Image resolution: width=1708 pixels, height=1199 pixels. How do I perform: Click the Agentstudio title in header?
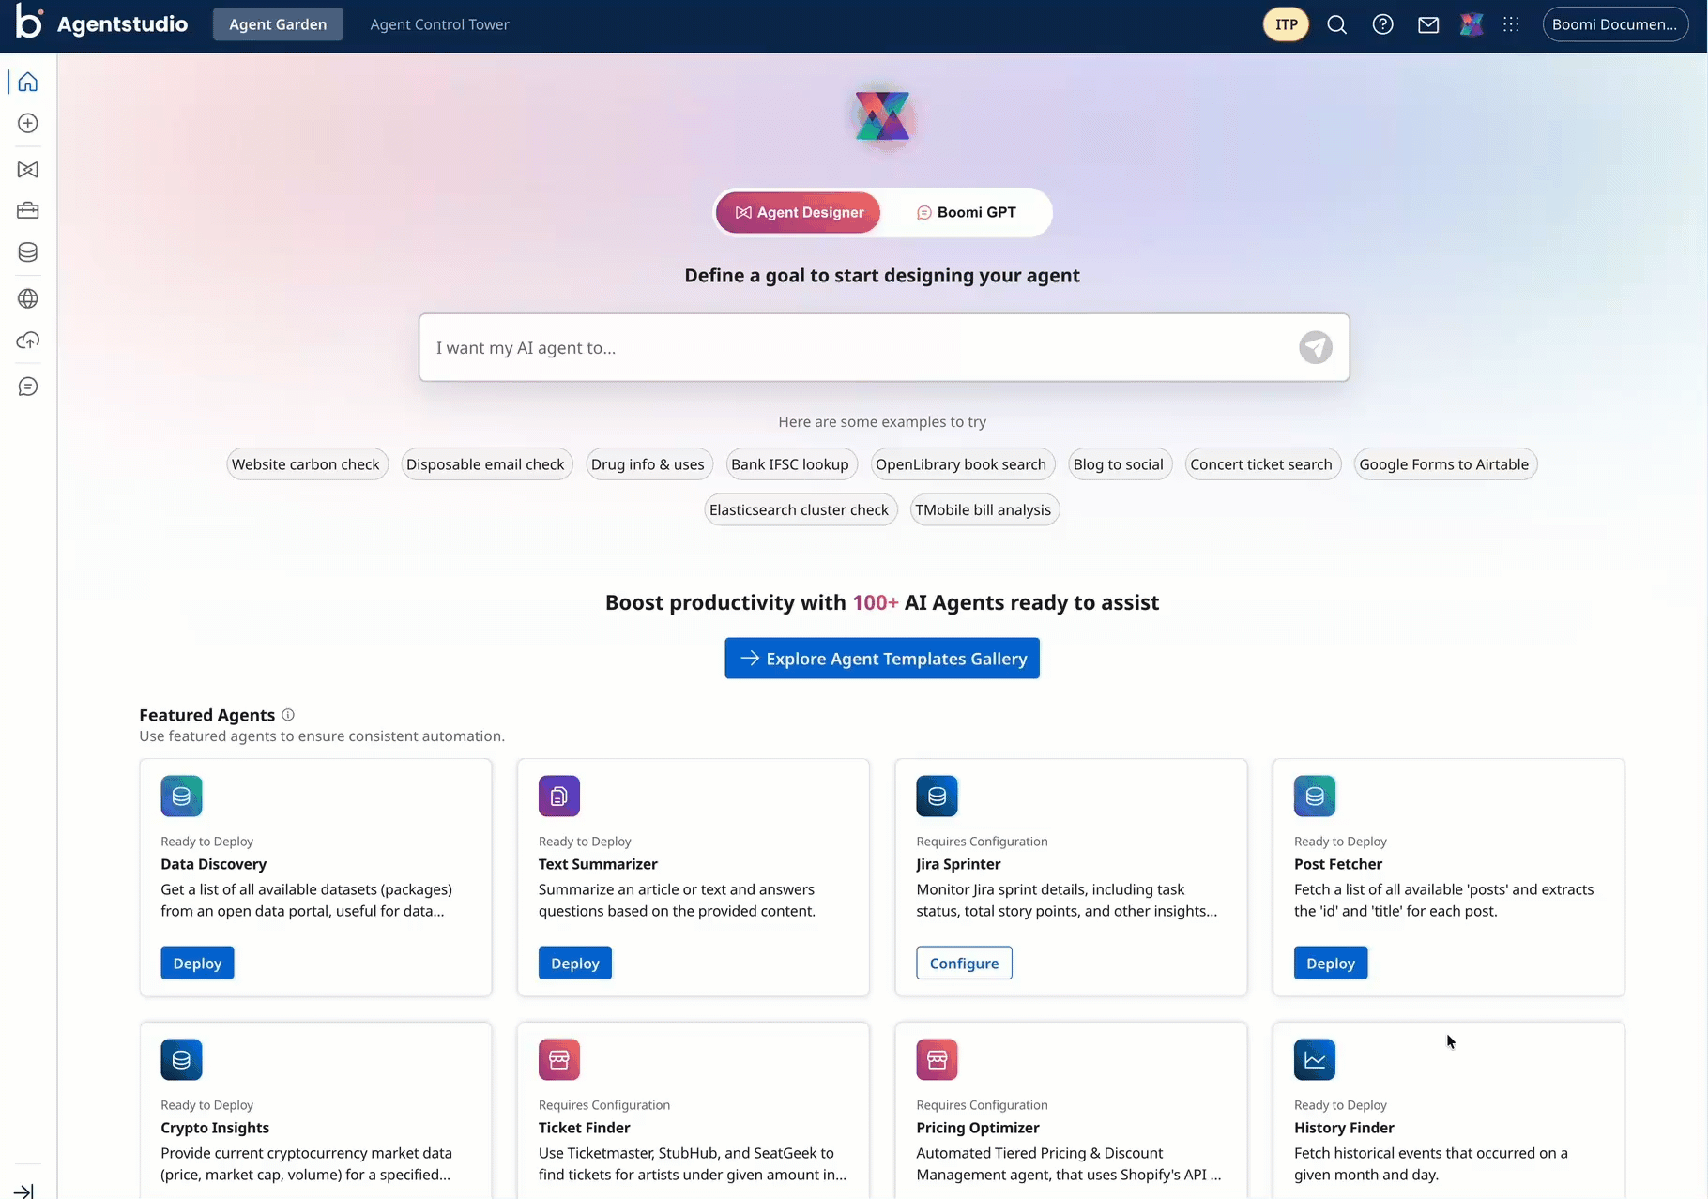coord(122,24)
